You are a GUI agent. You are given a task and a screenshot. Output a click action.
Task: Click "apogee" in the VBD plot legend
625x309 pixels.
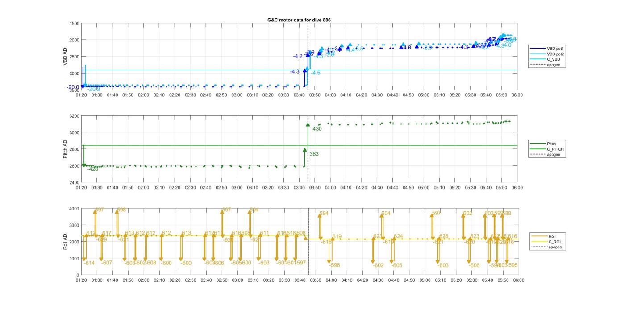(x=553, y=65)
